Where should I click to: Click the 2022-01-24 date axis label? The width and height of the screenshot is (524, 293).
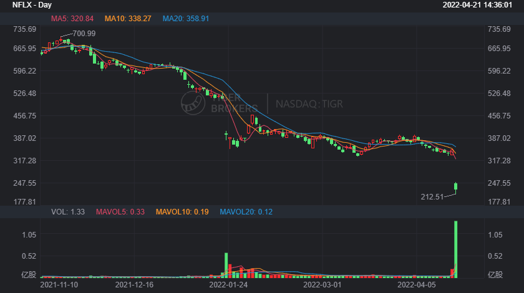(228, 285)
